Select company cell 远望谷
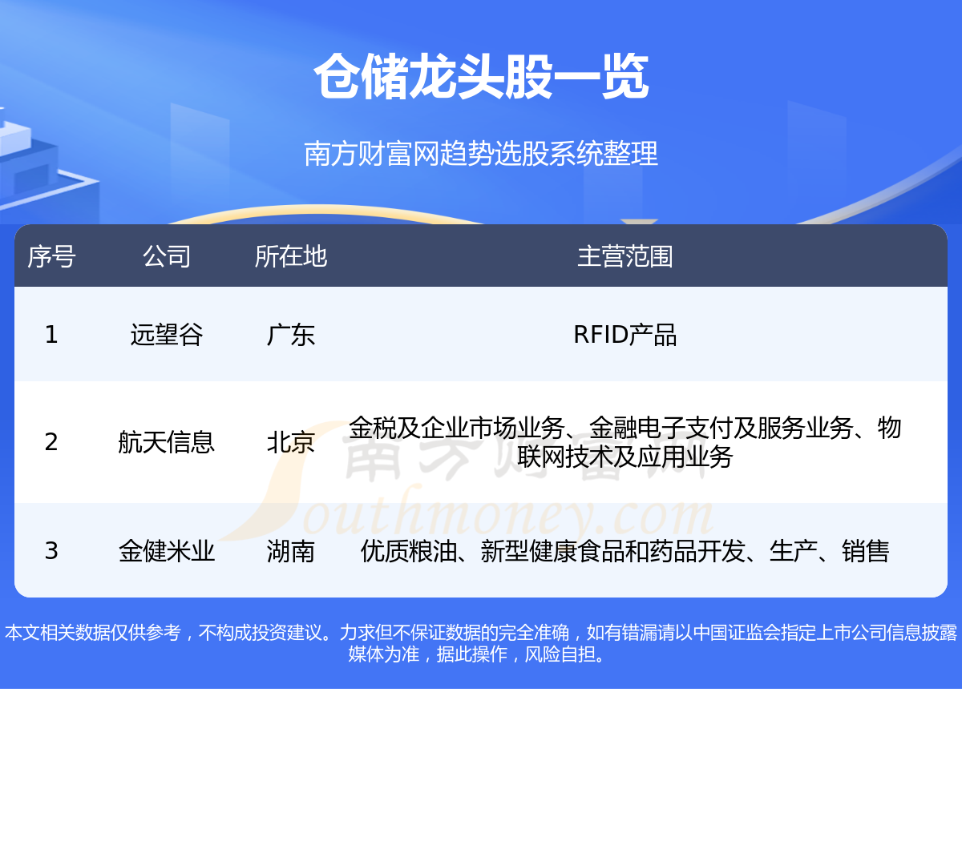This screenshot has width=962, height=841. pyautogui.click(x=167, y=334)
